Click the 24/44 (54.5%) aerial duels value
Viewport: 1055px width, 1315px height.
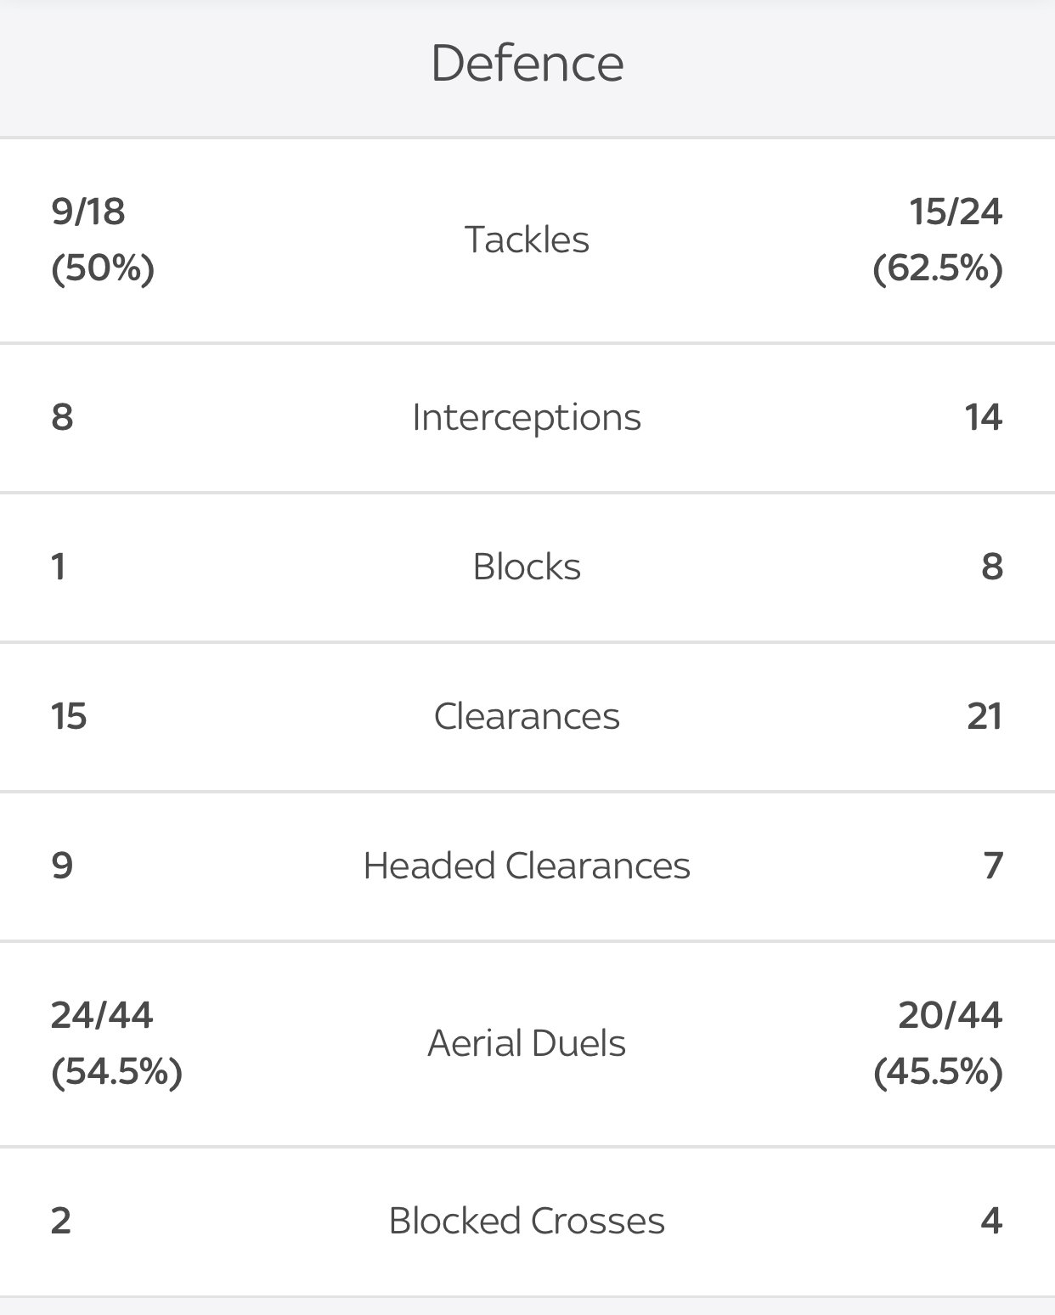[116, 1043]
